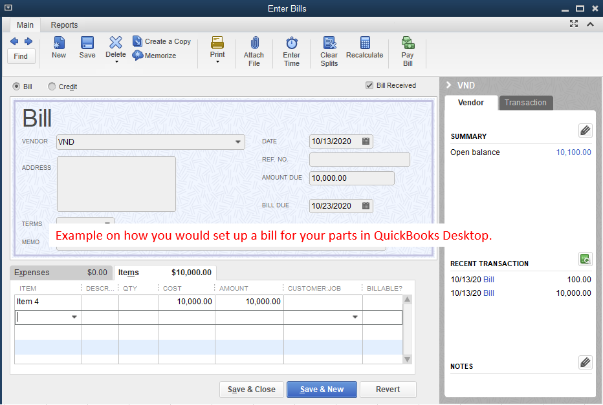Image resolution: width=603 pixels, height=405 pixels.
Task: Click the Revert button
Action: pyautogui.click(x=388, y=389)
